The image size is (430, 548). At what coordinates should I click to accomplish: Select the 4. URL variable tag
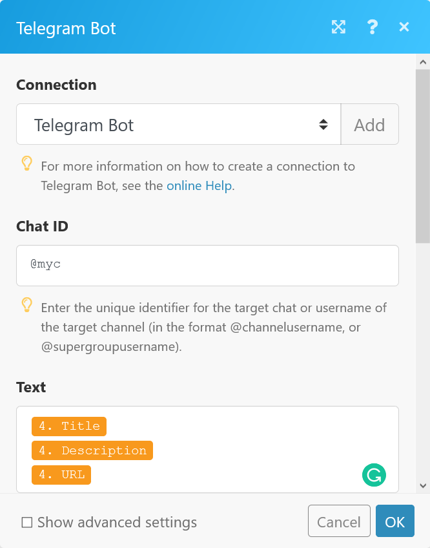pos(61,475)
